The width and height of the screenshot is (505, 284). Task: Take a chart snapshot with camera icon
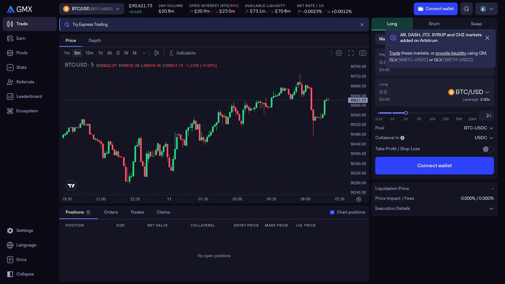(363, 53)
